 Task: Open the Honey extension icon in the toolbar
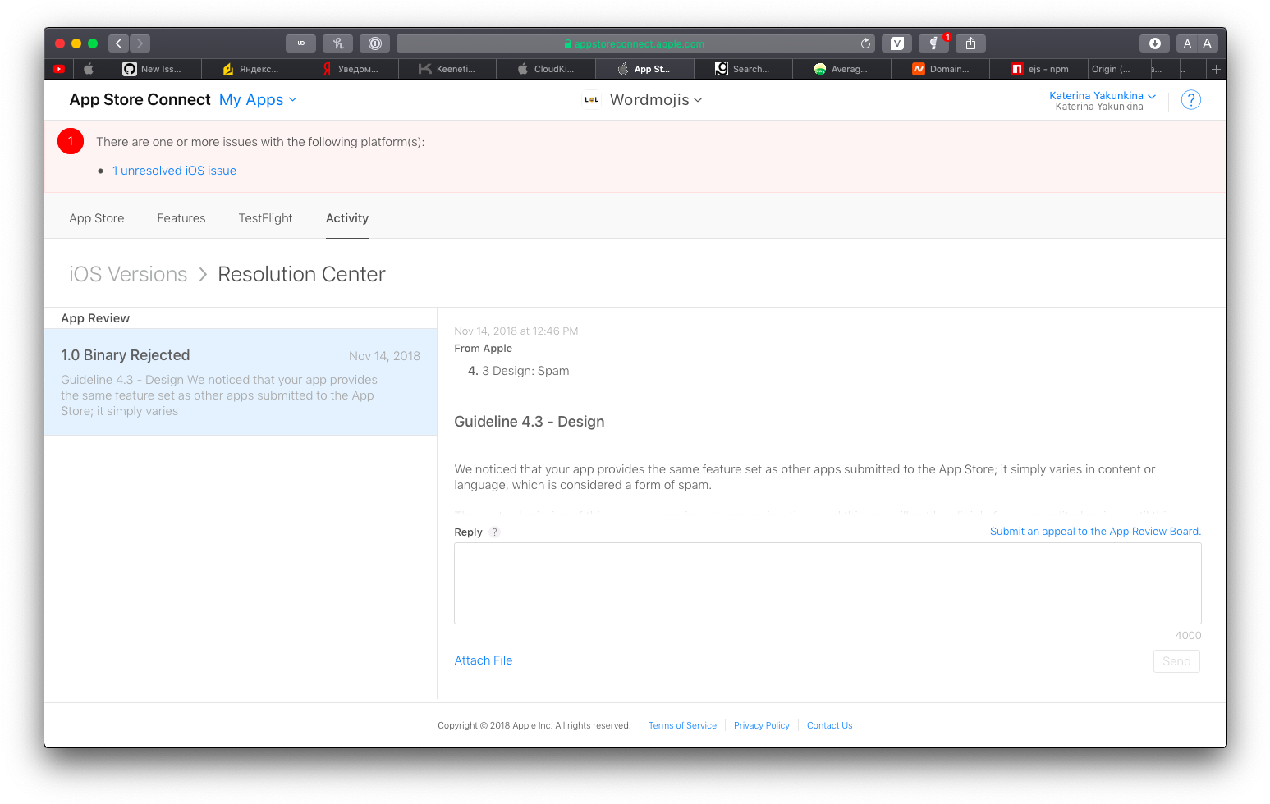point(337,43)
